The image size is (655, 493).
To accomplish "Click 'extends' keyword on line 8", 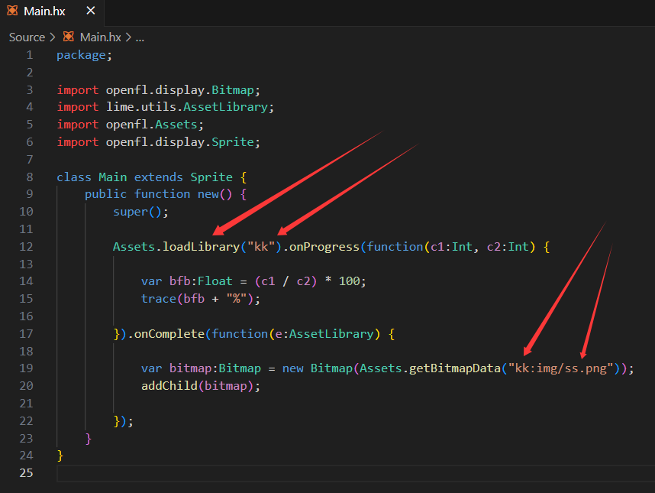I will 158,177.
